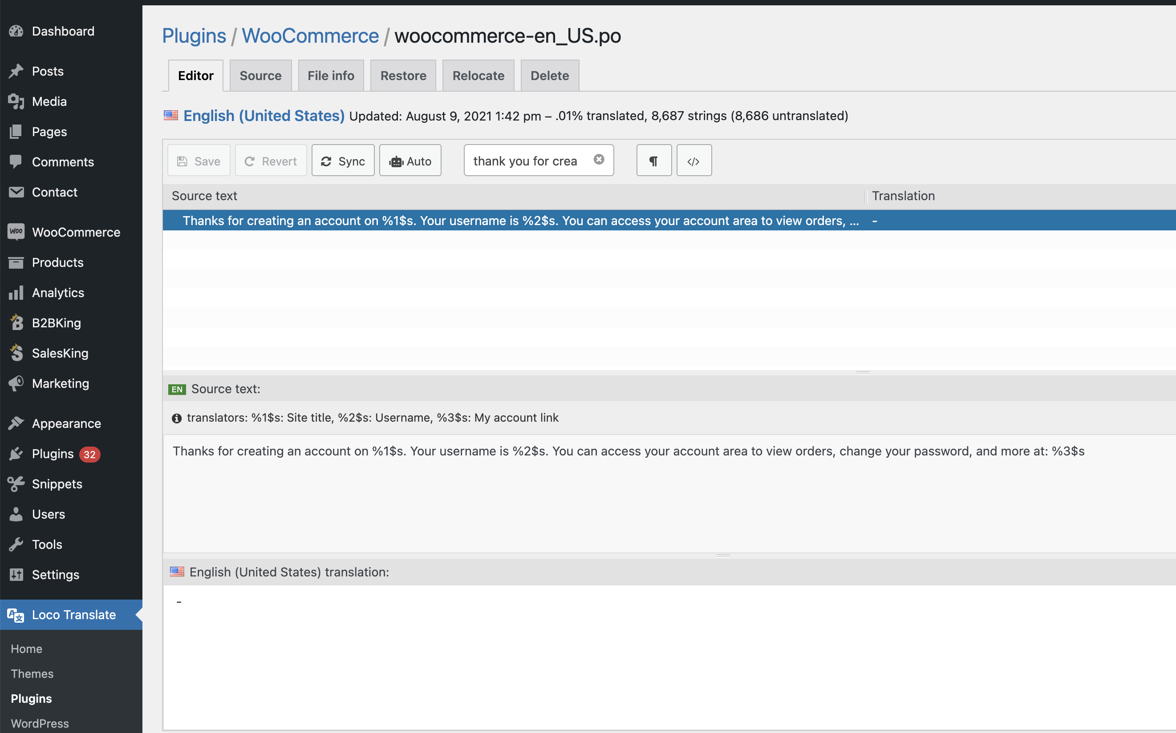This screenshot has width=1176, height=733.
Task: Open the Restore tab
Action: [x=403, y=76]
